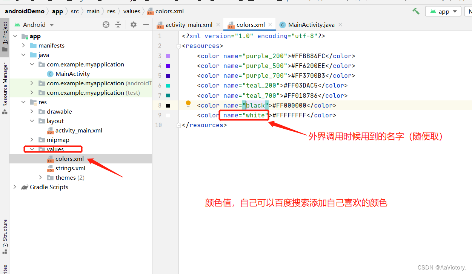This screenshot has height=274, width=472.
Task: Select the colors.xml editor tab
Action: point(251,25)
